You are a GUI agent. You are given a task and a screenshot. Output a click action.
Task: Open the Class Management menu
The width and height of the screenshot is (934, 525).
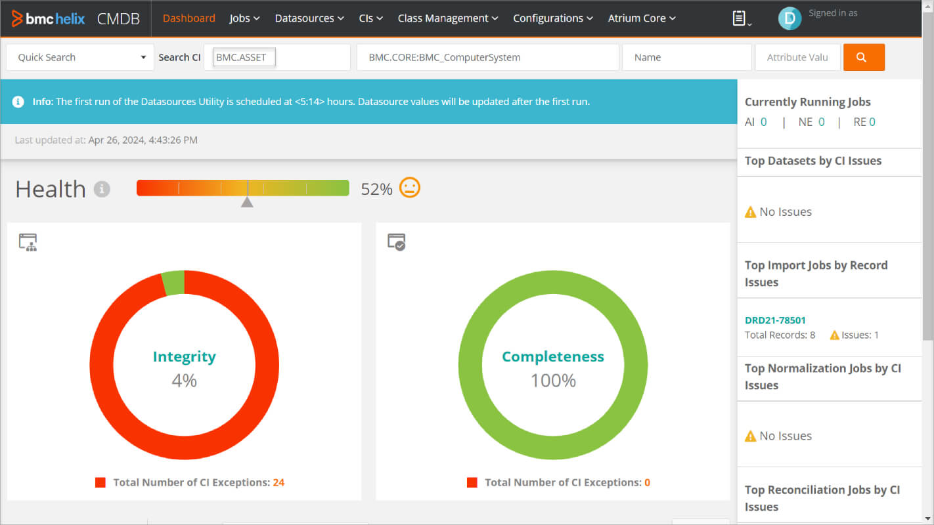pyautogui.click(x=448, y=18)
